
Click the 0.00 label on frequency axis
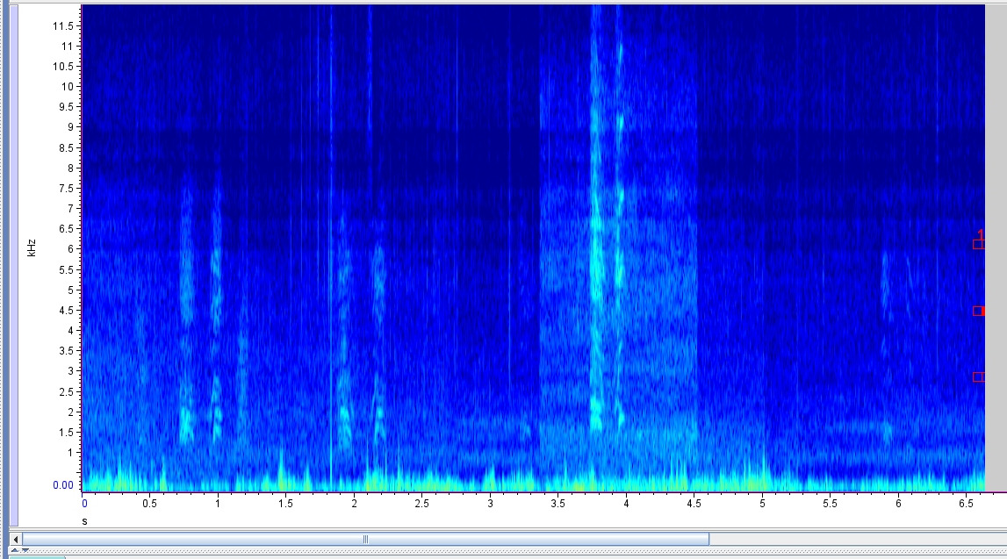(x=62, y=484)
